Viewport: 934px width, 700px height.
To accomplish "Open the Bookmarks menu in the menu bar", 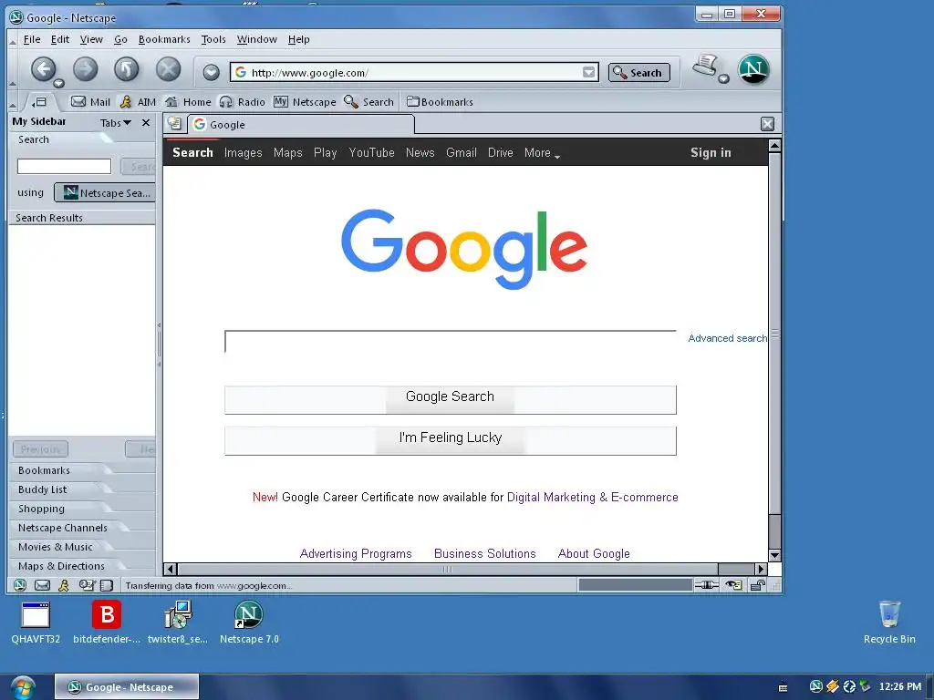I will coord(164,39).
